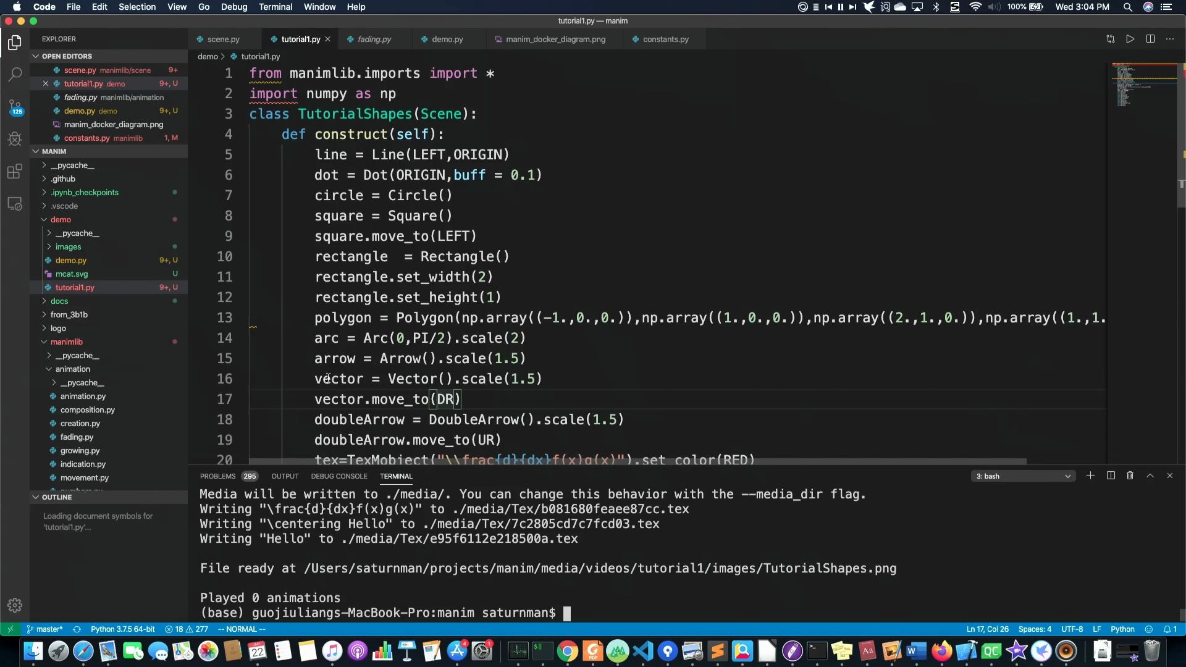
Task: Collapse the MANIM folder section
Action: pyautogui.click(x=109, y=151)
